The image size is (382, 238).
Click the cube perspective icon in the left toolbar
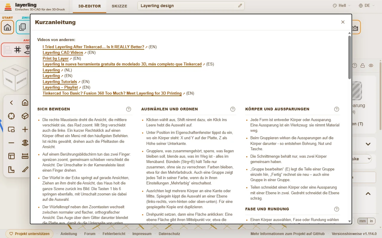click(25, 116)
